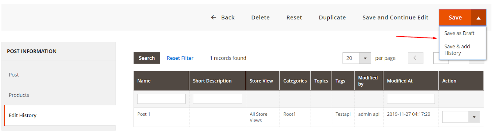The width and height of the screenshot is (492, 133).
Task: Click the Reset Filter link
Action: (180, 58)
